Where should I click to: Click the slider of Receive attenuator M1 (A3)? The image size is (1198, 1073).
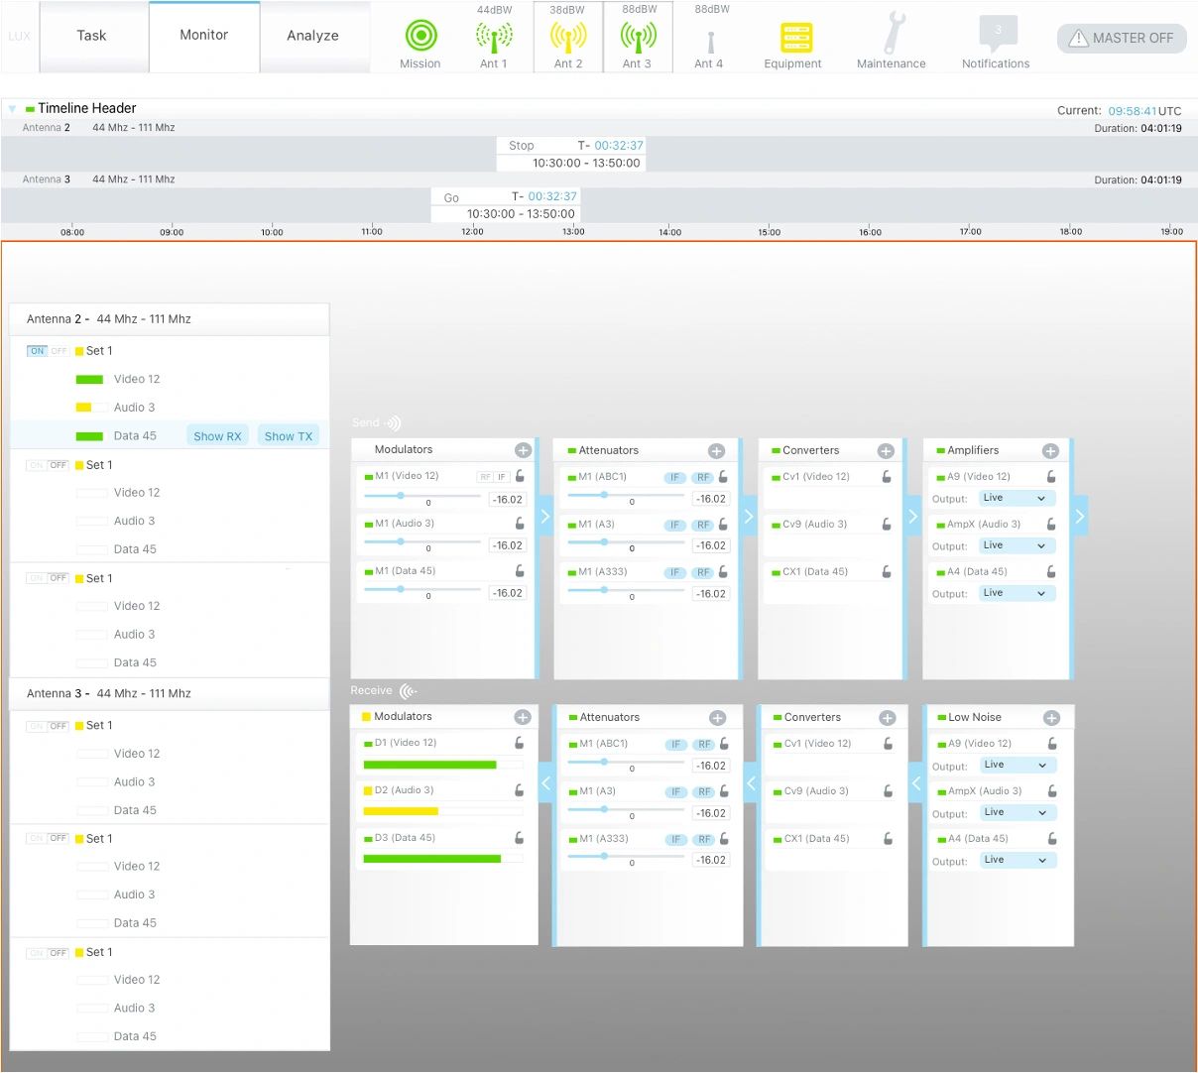click(x=627, y=810)
